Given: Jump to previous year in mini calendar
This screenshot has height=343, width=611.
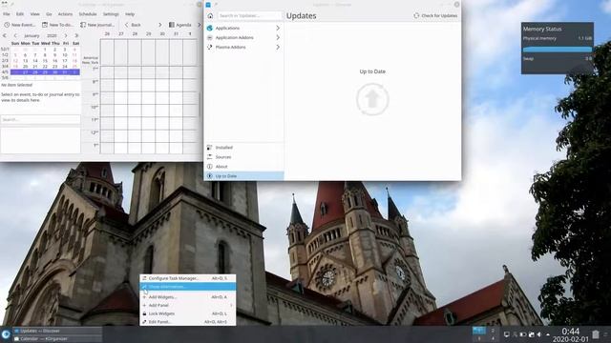Looking at the screenshot, I should coord(5,35).
